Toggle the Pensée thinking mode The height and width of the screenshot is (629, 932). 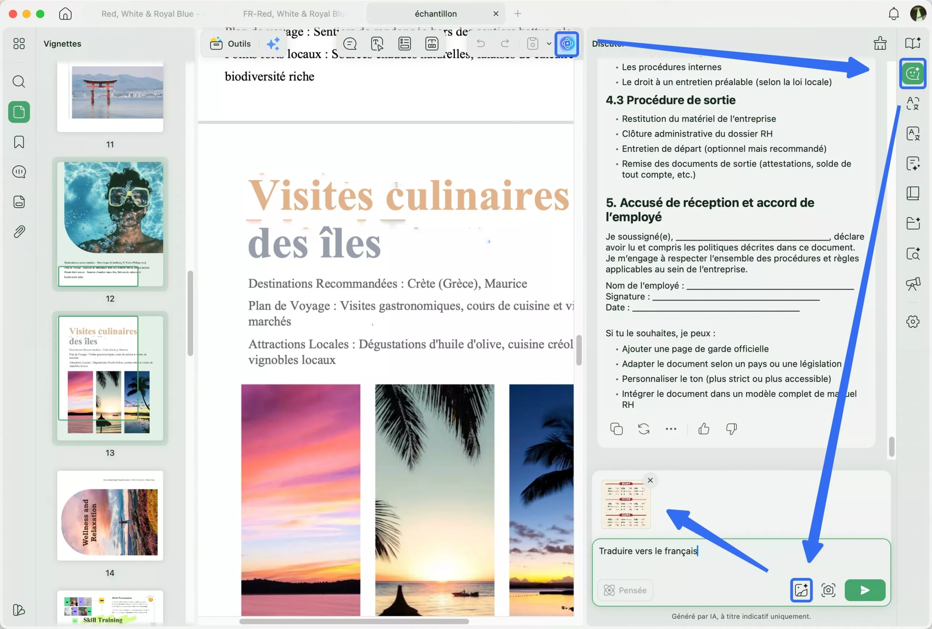[624, 590]
